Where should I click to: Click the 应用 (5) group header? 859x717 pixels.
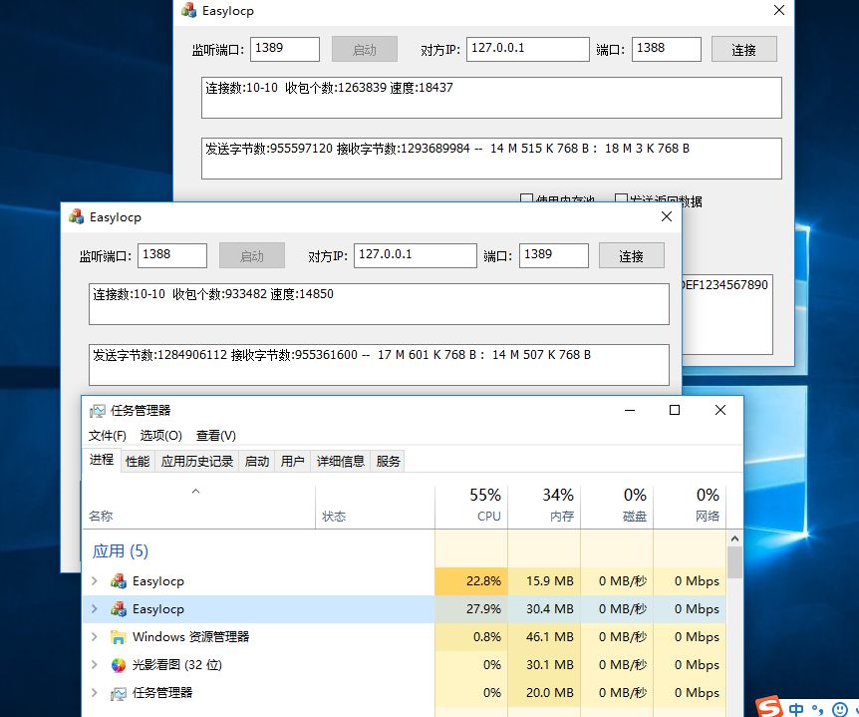[120, 550]
